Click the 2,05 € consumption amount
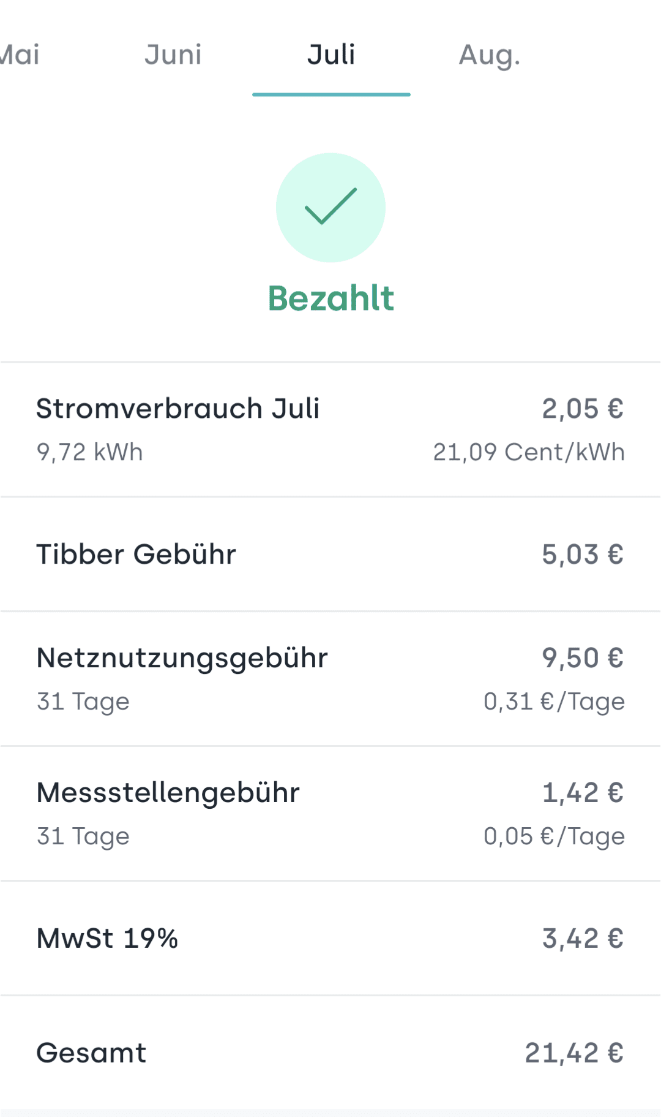The width and height of the screenshot is (661, 1117). pyautogui.click(x=583, y=409)
